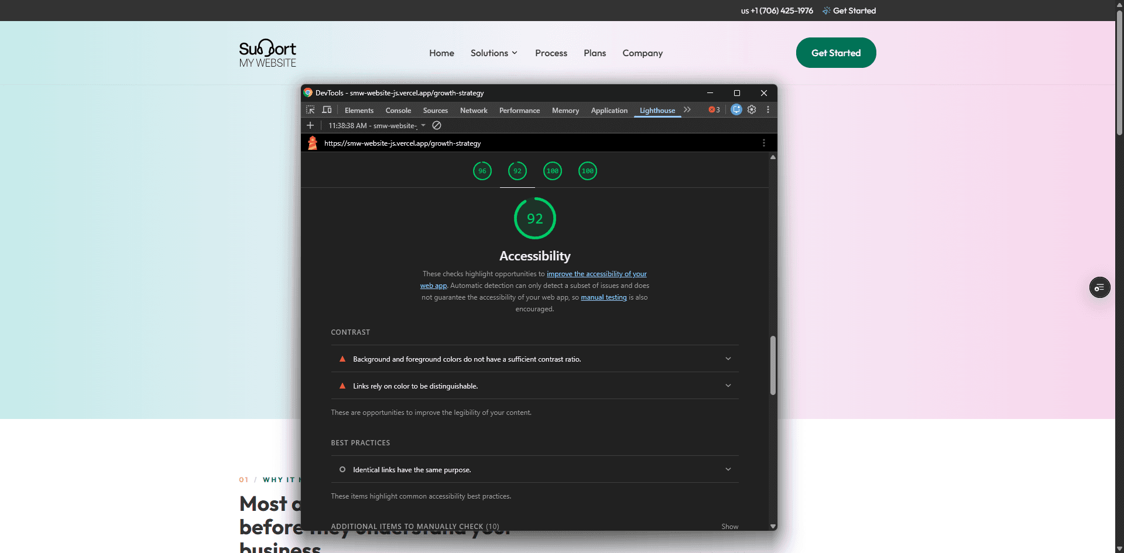Open the Company nav link

(642, 53)
